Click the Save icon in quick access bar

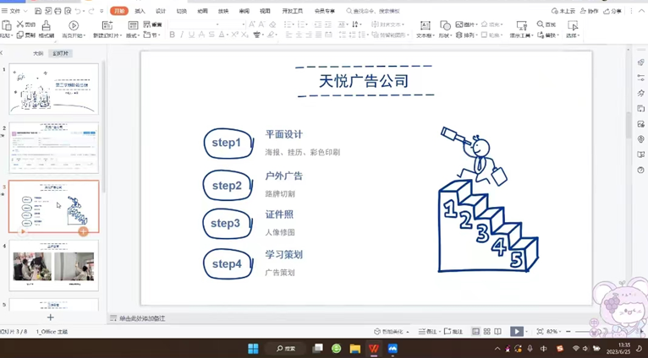[38, 11]
